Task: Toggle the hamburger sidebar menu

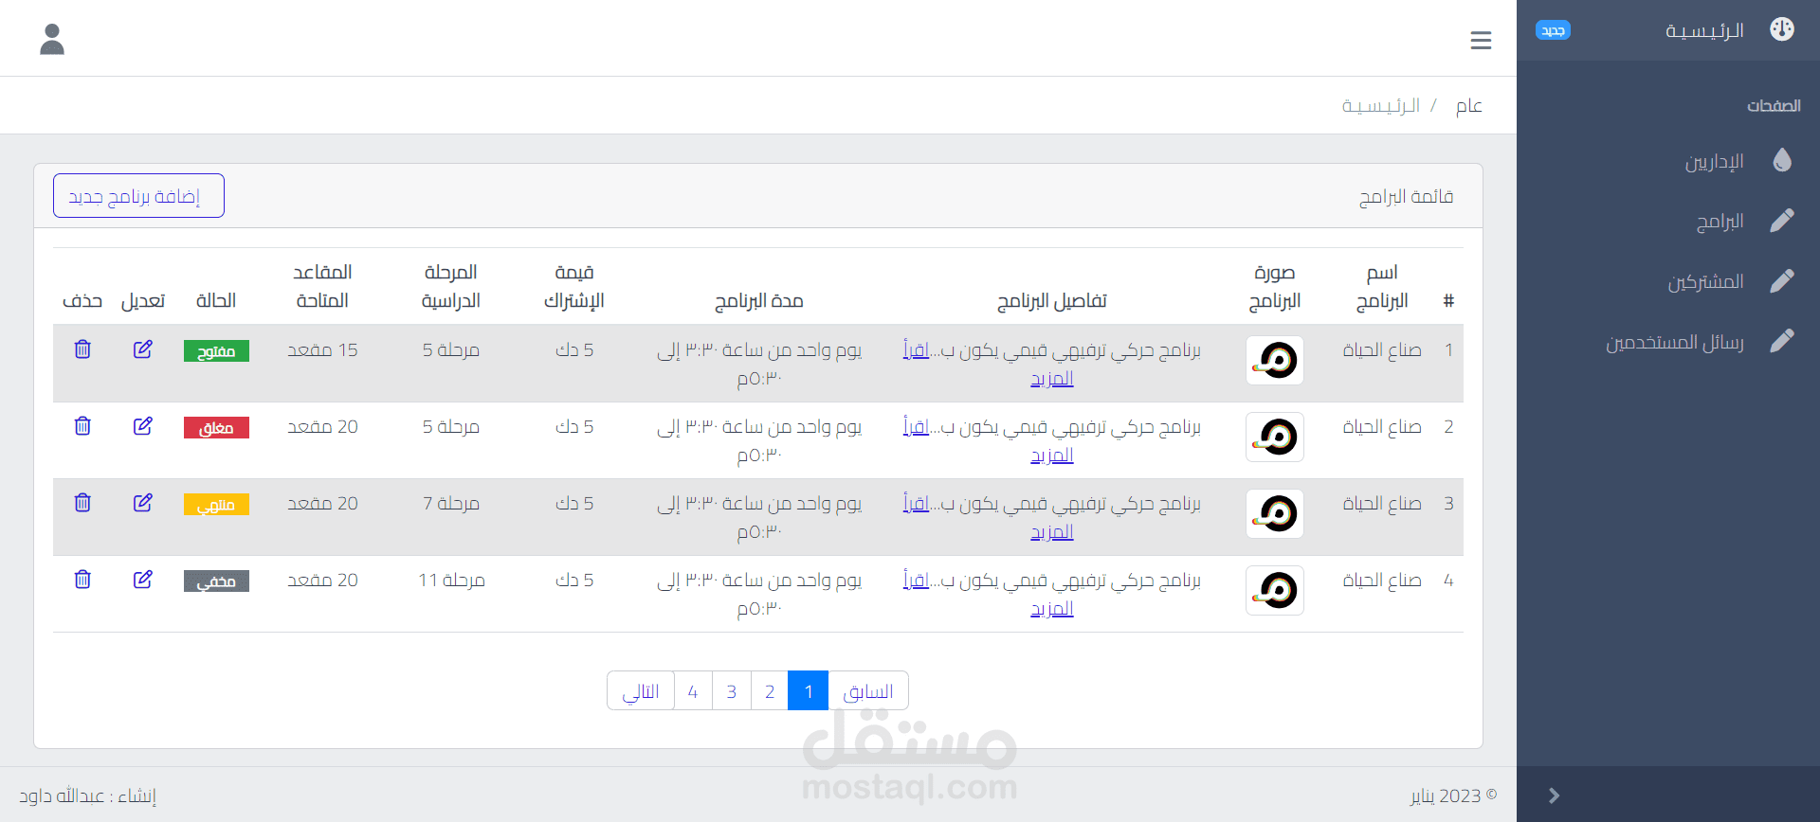Action: tap(1481, 40)
